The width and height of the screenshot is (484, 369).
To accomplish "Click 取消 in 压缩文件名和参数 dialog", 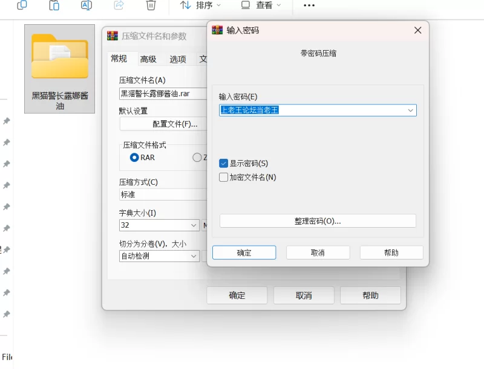I will (x=304, y=295).
